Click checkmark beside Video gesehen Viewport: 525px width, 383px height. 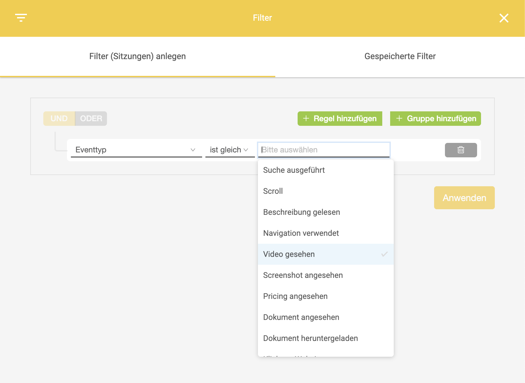pyautogui.click(x=385, y=254)
